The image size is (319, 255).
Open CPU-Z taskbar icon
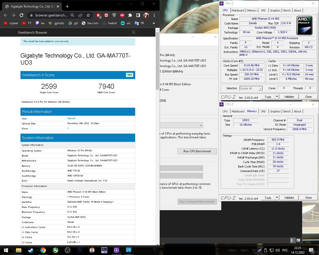click(x=116, y=250)
